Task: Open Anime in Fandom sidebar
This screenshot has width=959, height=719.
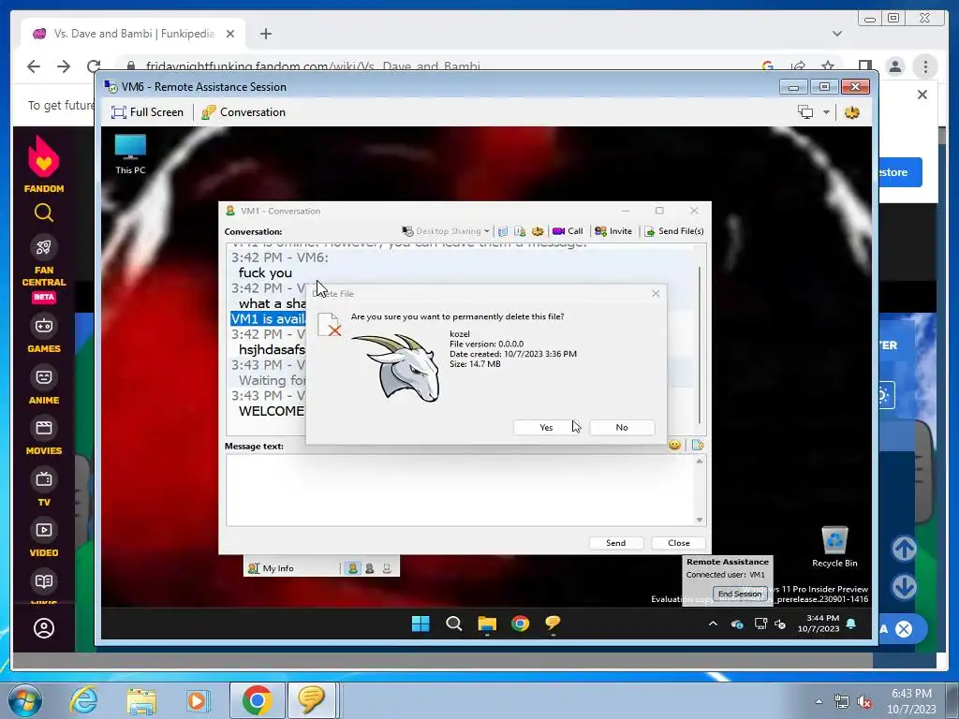Action: 43,386
